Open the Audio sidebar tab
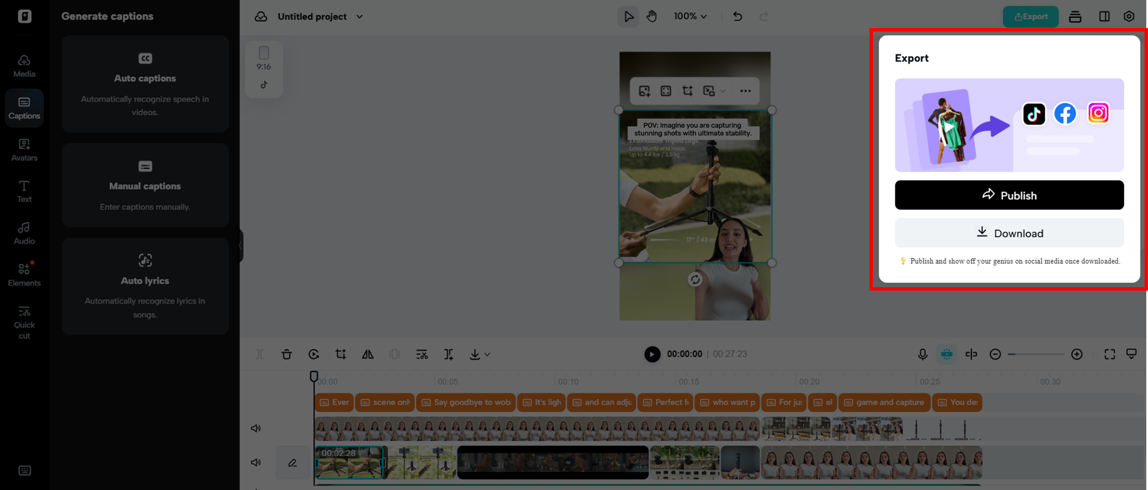1148x490 pixels. pos(24,233)
